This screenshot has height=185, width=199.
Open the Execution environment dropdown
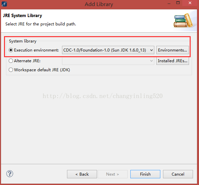108,50
